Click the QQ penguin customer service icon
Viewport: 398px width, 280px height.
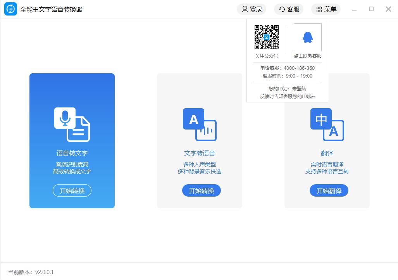[x=307, y=37]
